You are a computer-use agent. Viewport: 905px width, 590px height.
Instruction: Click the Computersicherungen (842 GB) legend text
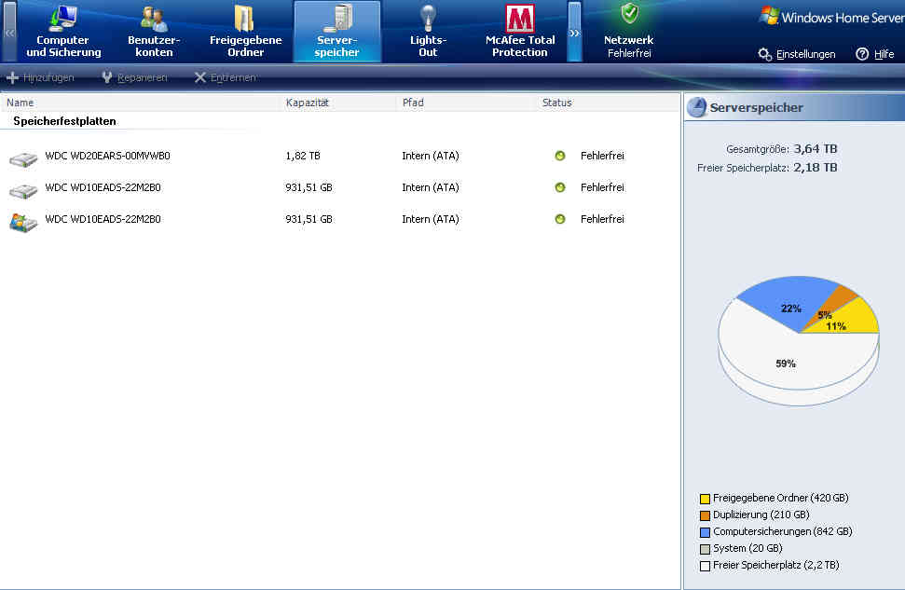tap(782, 531)
